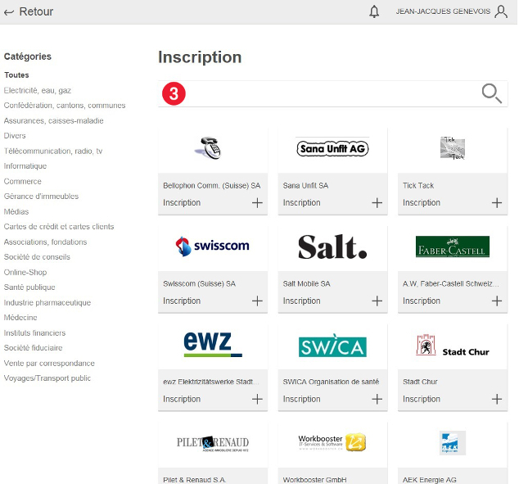The image size is (519, 484).
Task: Click the AEK Energie logo
Action: click(x=453, y=443)
